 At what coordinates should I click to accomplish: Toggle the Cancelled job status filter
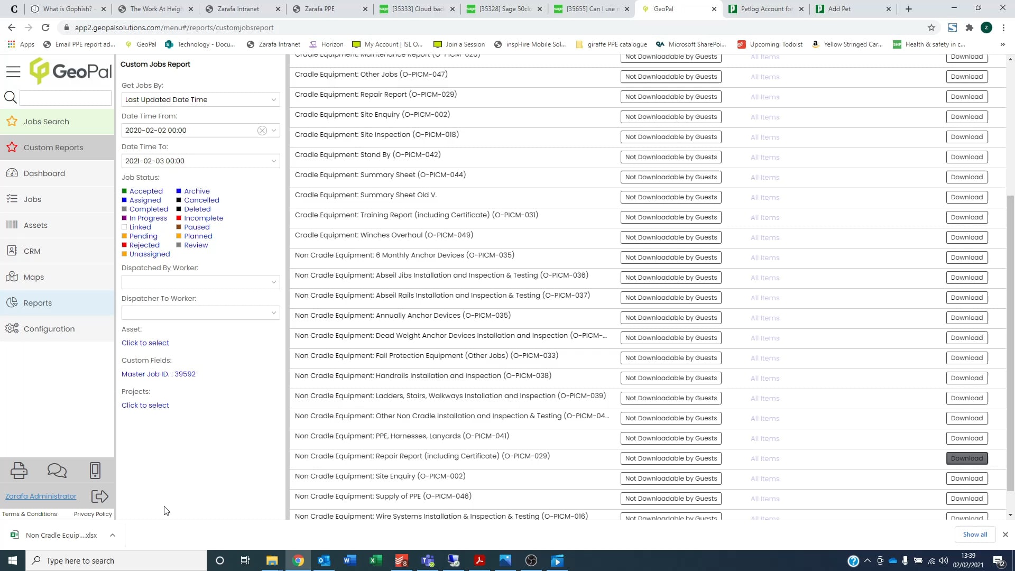[201, 200]
